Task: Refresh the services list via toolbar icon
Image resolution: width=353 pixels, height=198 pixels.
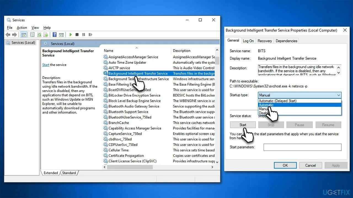Action: (39, 34)
